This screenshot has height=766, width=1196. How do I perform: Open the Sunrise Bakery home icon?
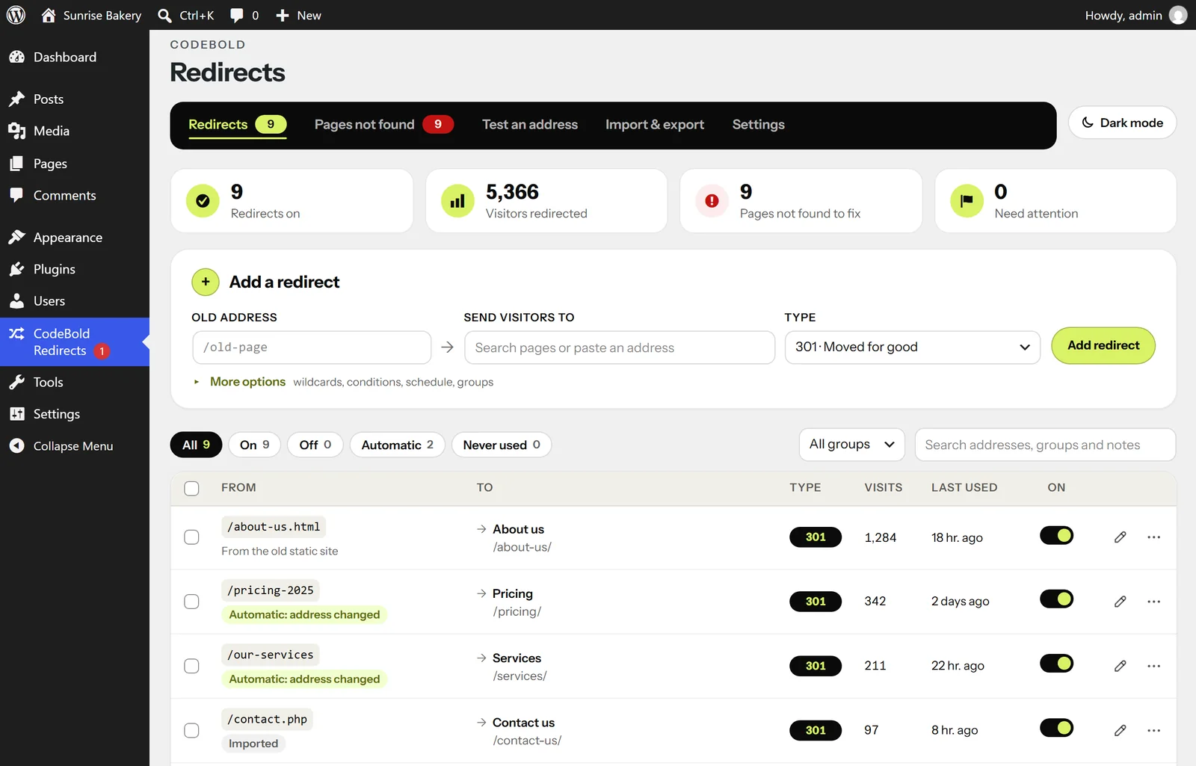(x=49, y=15)
